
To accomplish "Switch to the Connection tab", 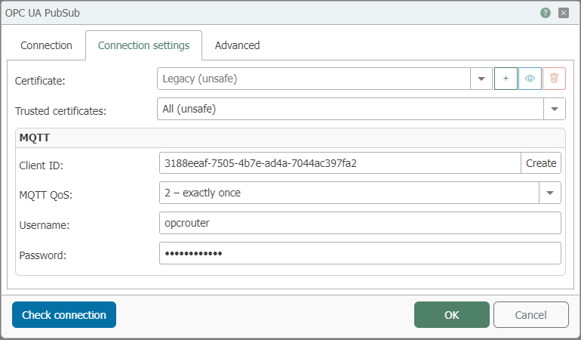I will coord(46,45).
